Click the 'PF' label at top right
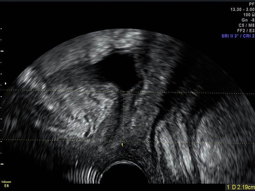The height and width of the screenshot is (191, 255). tap(252, 4)
